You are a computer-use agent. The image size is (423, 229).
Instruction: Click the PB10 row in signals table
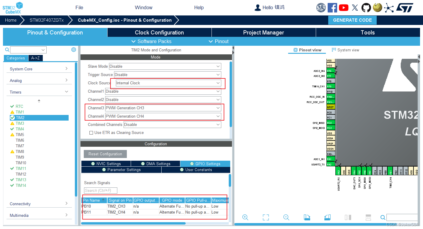point(155,206)
